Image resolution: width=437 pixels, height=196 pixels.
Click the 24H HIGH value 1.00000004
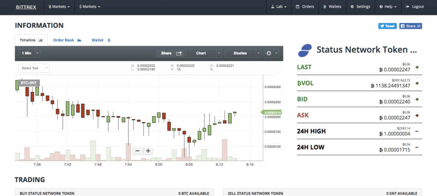click(x=395, y=134)
